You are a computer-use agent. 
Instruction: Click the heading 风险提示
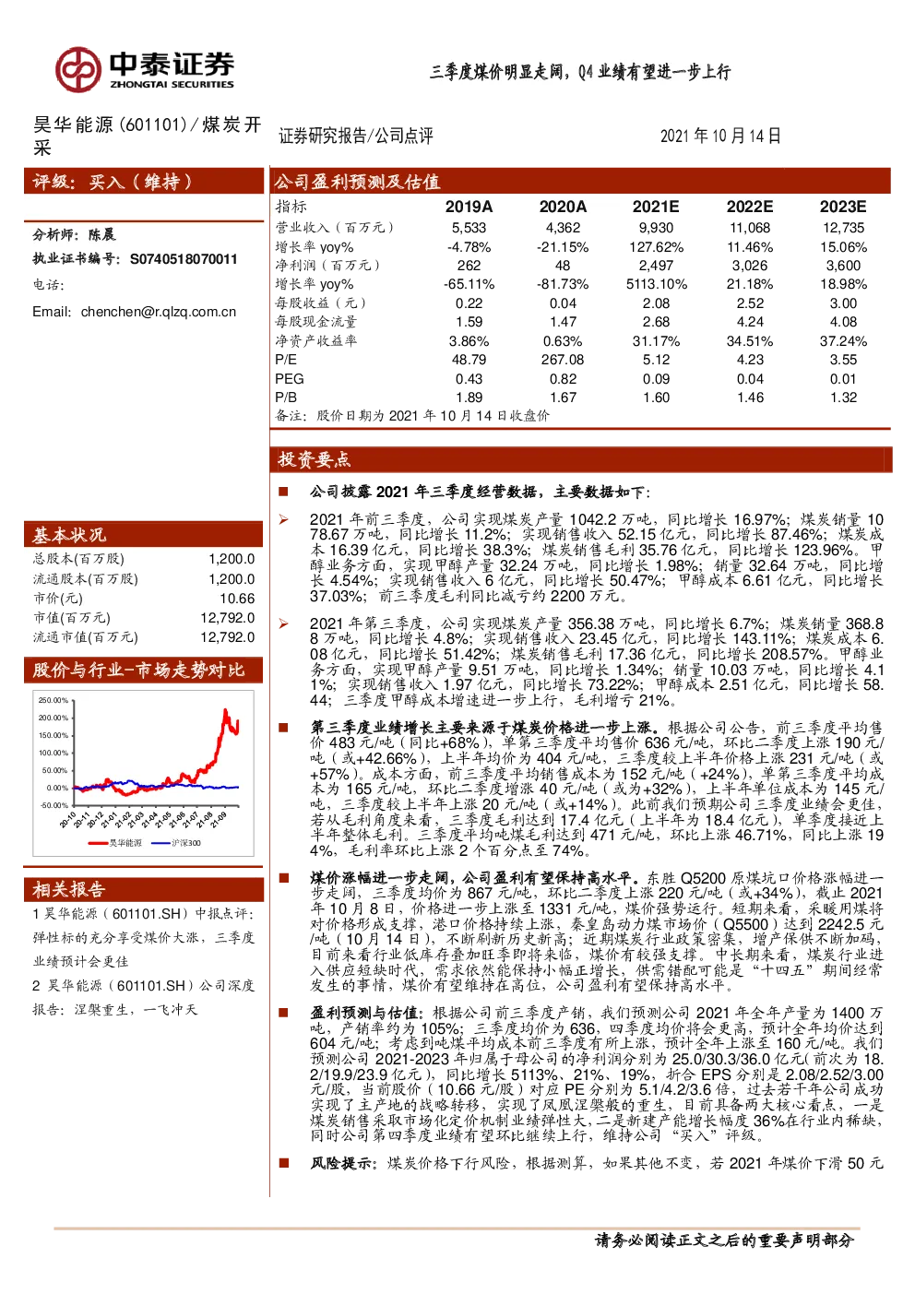pos(343,1163)
